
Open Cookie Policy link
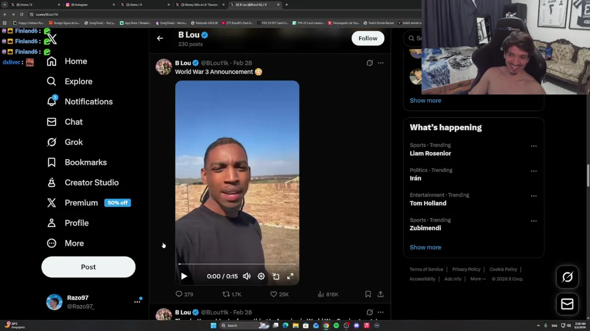point(503,269)
